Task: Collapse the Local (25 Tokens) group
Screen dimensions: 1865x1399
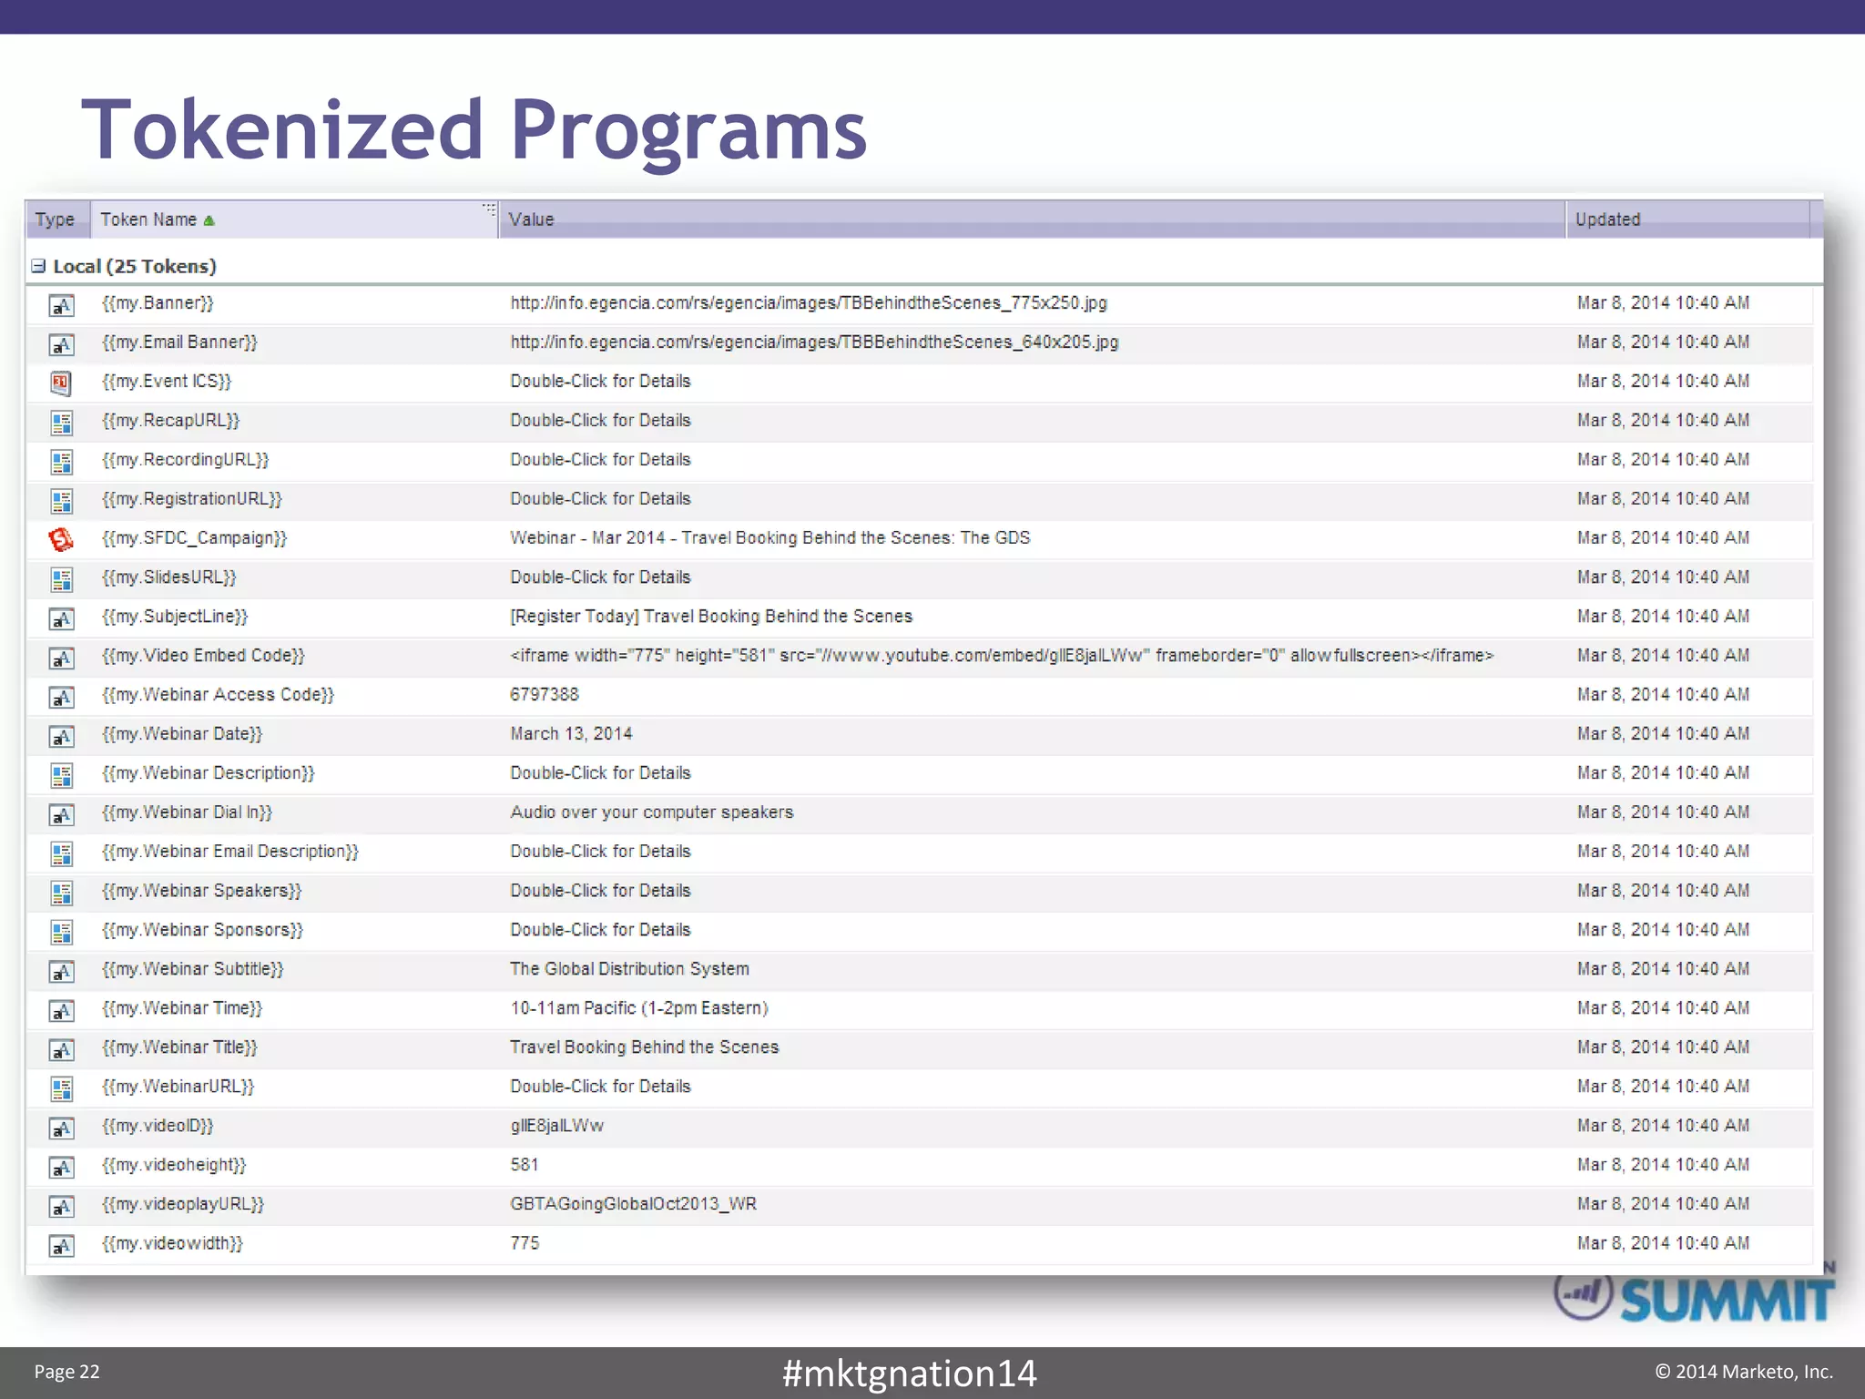Action: [38, 266]
